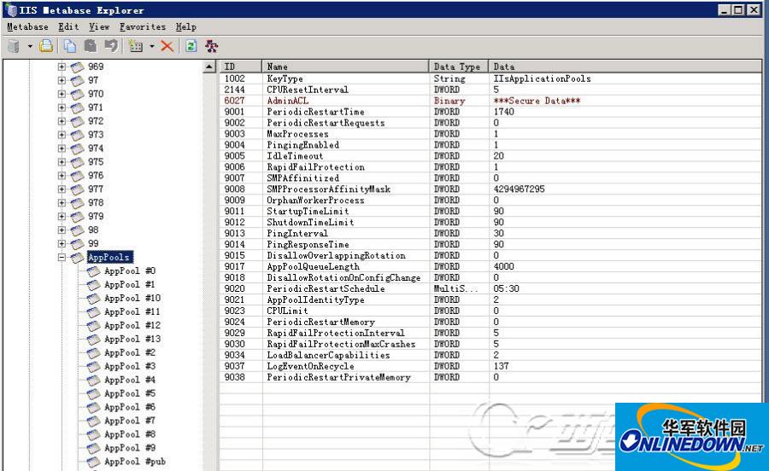The width and height of the screenshot is (769, 471).
Task: Expand the 97 tree node
Action: pyautogui.click(x=62, y=80)
